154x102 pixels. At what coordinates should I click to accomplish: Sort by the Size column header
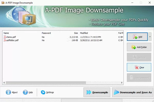pos(70,33)
